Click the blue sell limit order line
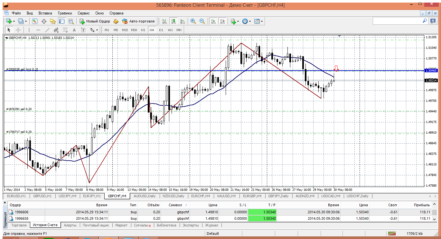This screenshot has width=441, height=239. click(161, 71)
